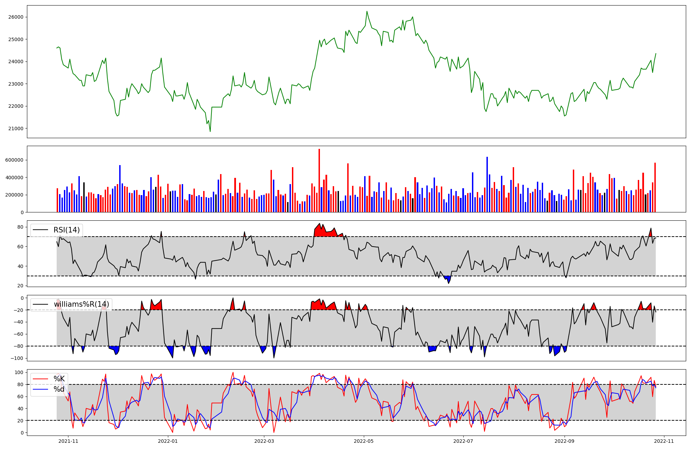691x449 pixels.
Task: Click the blue %d legend line sample
Action: pos(40,389)
